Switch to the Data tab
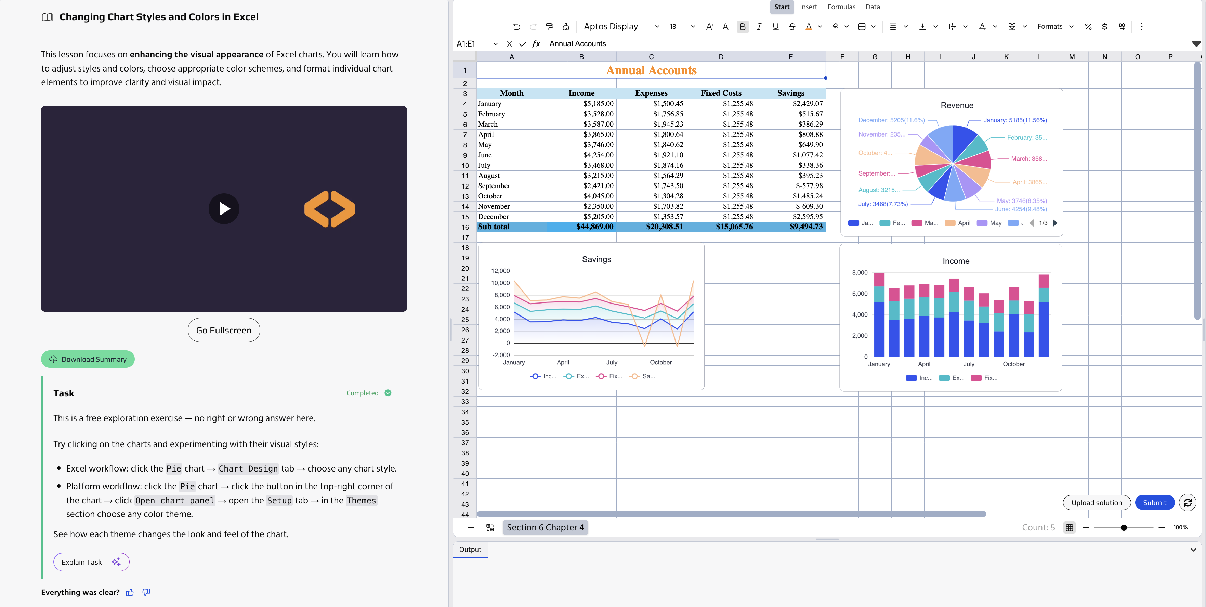 coord(872,7)
